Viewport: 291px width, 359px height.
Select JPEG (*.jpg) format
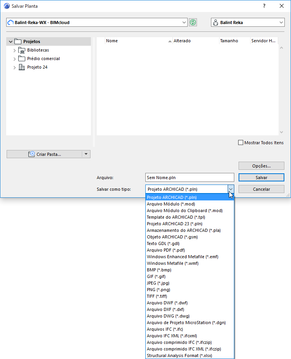(x=190, y=283)
